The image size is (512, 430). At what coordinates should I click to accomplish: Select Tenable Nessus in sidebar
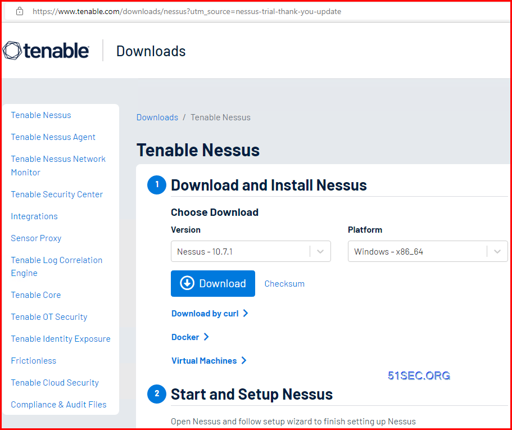click(x=41, y=115)
